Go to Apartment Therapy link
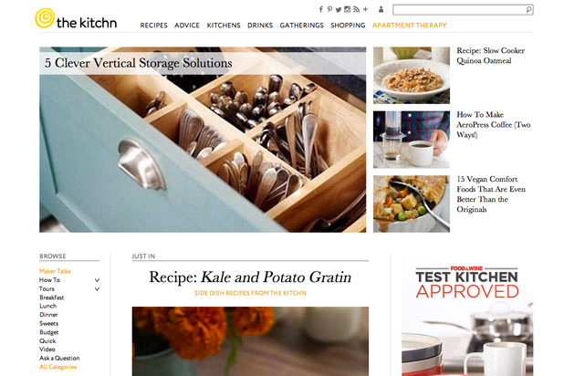Image resolution: width=564 pixels, height=376 pixels. tap(410, 26)
